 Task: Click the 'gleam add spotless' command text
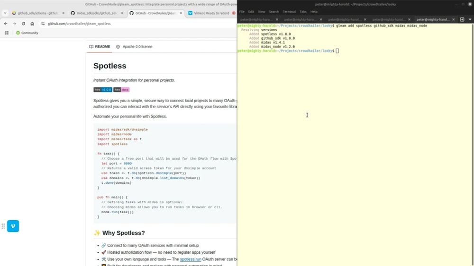(x=382, y=26)
